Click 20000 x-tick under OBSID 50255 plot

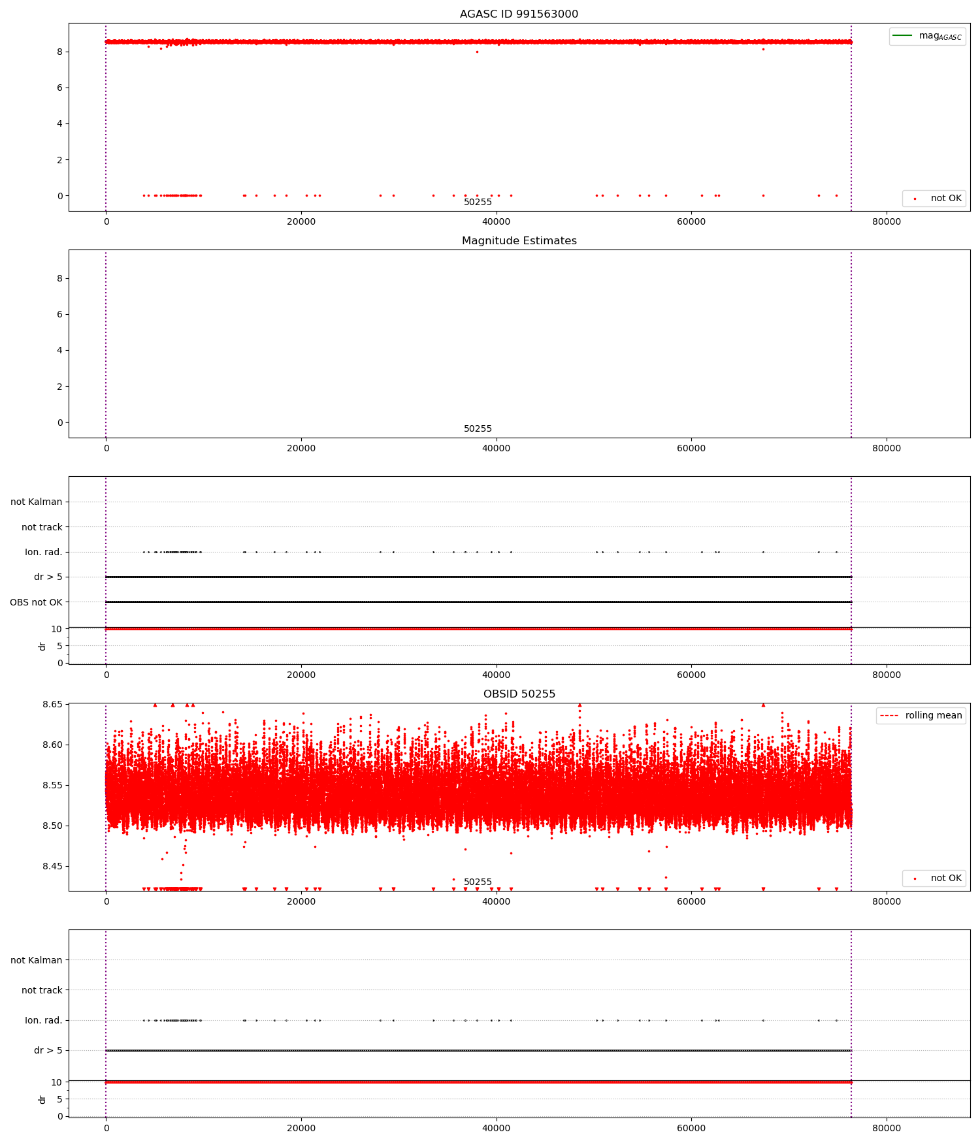coord(301,901)
